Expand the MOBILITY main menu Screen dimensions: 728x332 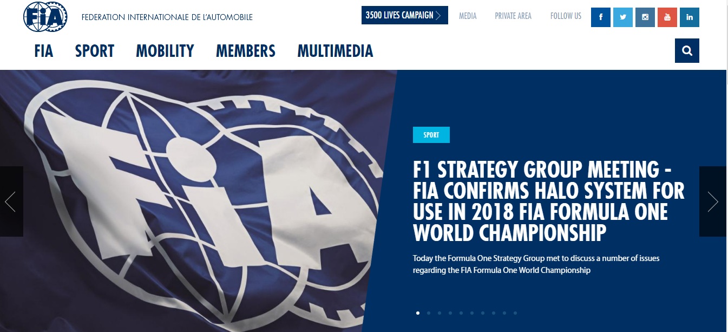[165, 51]
